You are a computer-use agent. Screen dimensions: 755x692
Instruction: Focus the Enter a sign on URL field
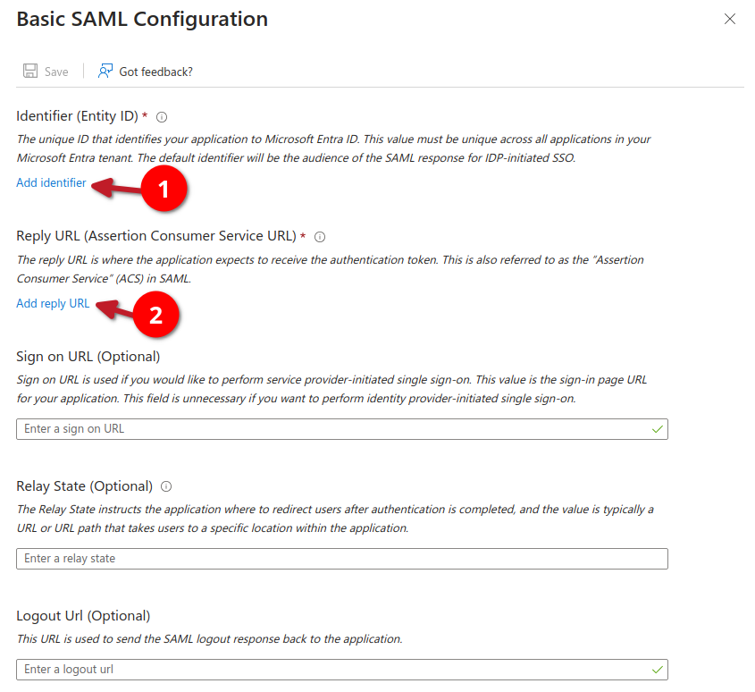pos(331,429)
